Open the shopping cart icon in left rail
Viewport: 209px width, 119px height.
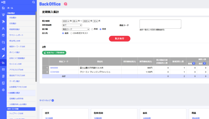coord(3,15)
